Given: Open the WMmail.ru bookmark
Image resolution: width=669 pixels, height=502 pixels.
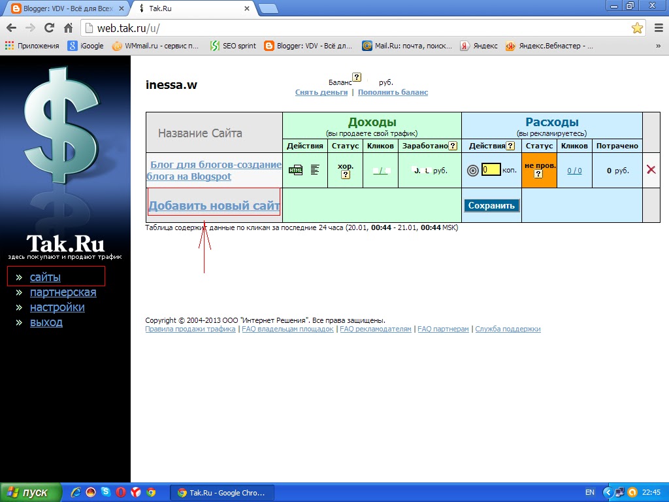Looking at the screenshot, I should pyautogui.click(x=155, y=46).
